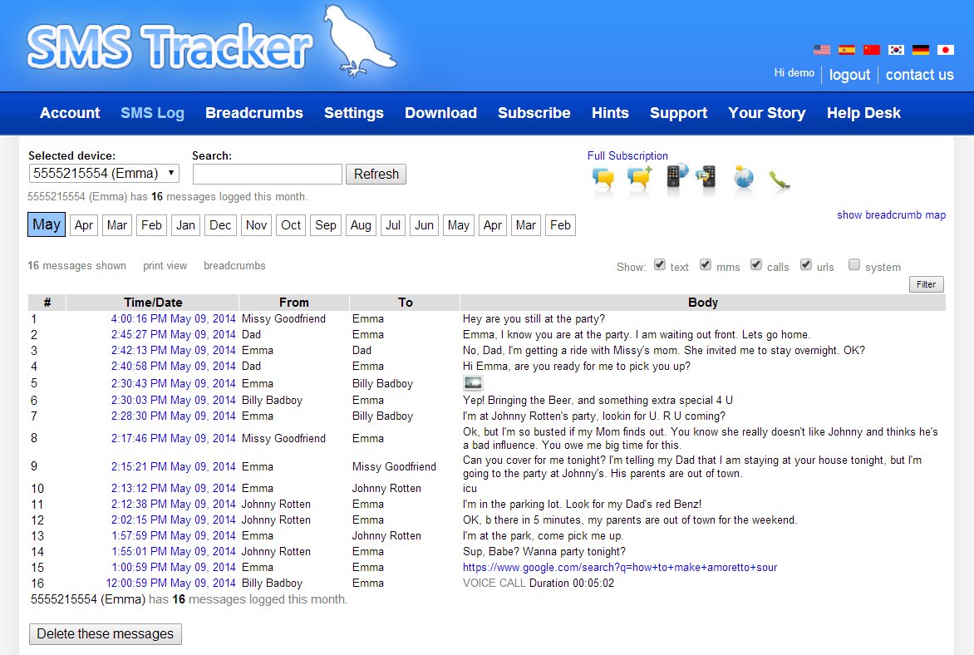The width and height of the screenshot is (974, 655).
Task: Open the Help Desk page
Action: 863,113
